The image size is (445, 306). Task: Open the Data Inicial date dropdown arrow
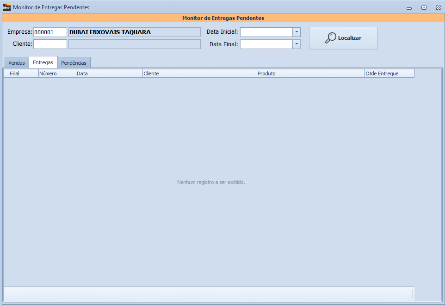click(297, 32)
